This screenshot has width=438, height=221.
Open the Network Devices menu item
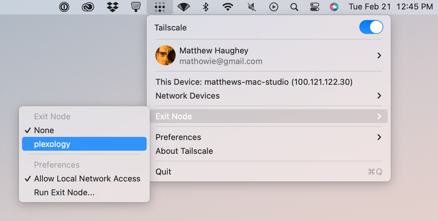click(269, 96)
